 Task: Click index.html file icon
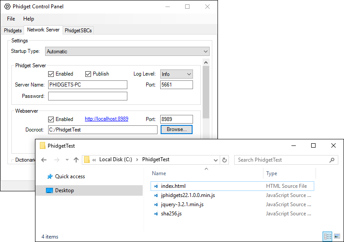156,186
